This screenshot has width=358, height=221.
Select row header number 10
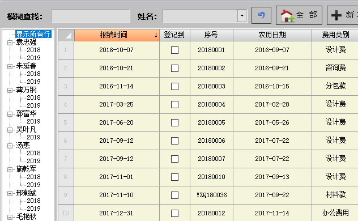66,212
